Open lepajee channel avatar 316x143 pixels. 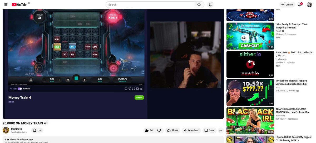(6, 130)
